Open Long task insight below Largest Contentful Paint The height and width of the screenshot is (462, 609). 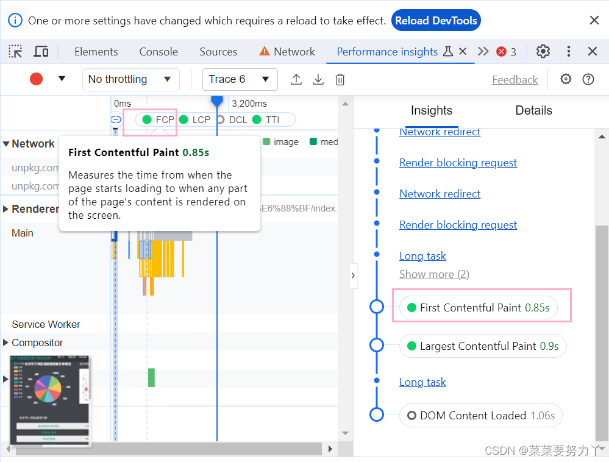point(422,382)
